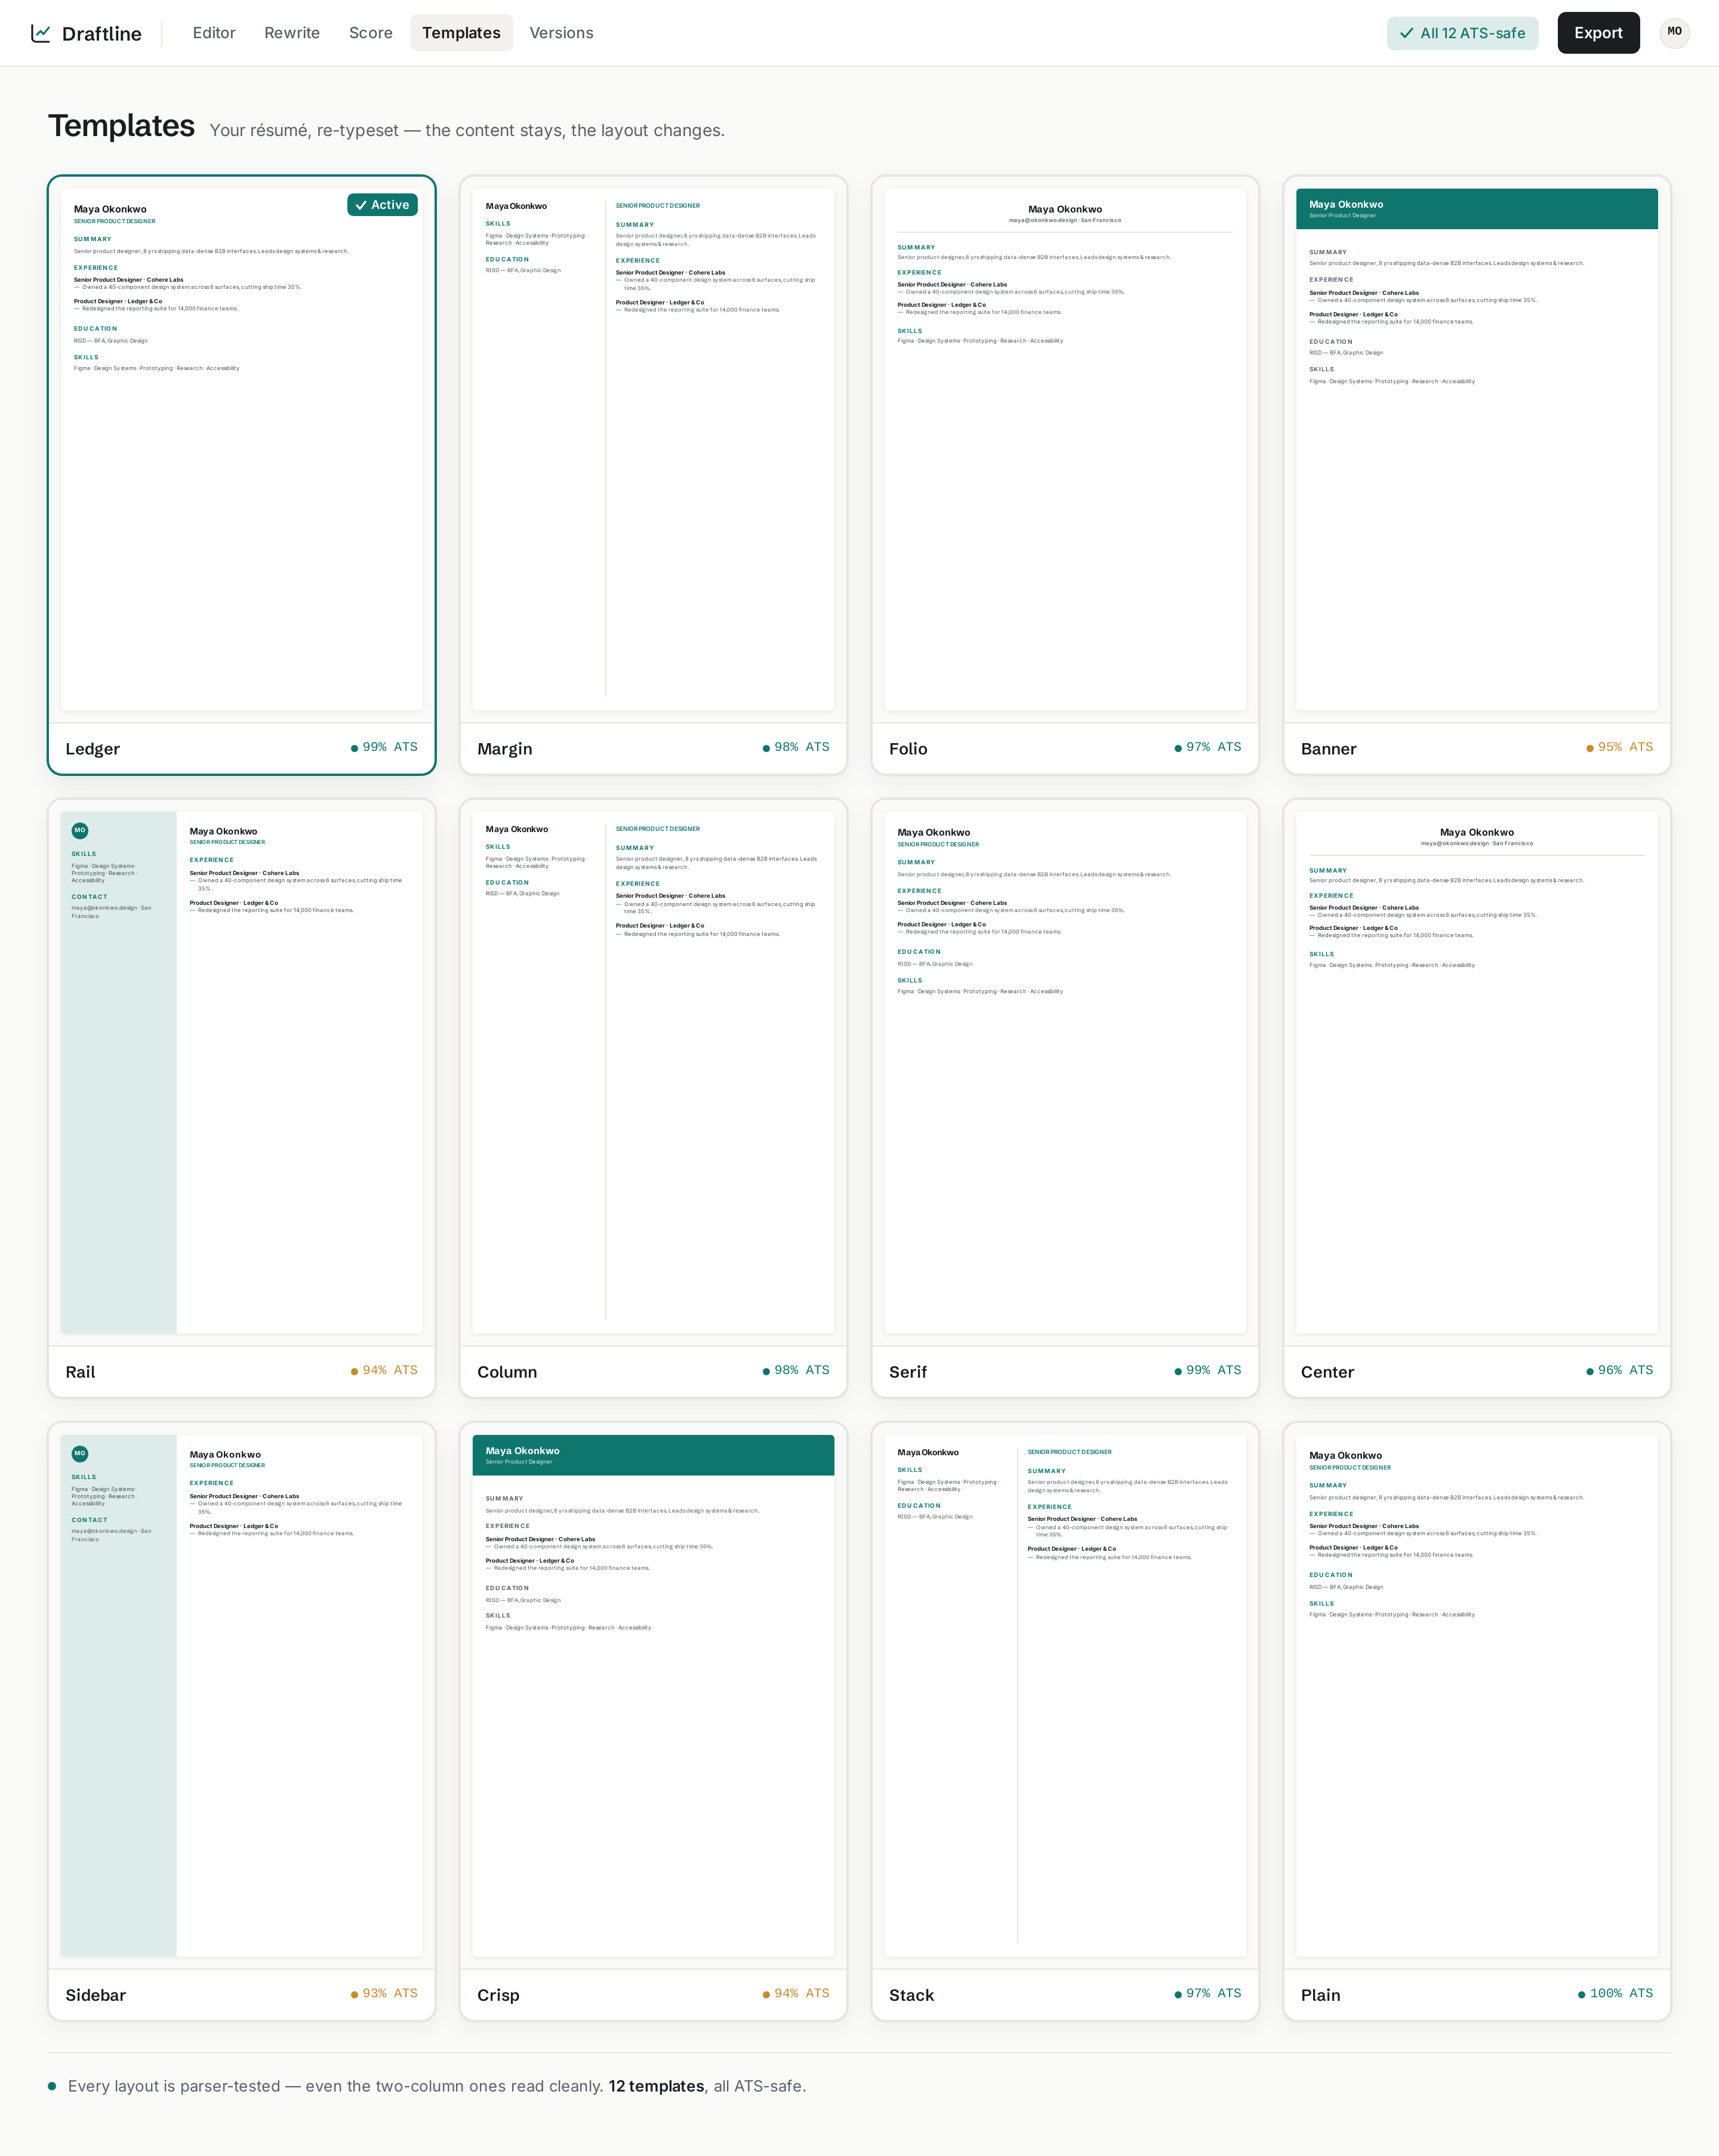Open the Versions tab
This screenshot has height=2156, width=1719.
coord(561,33)
